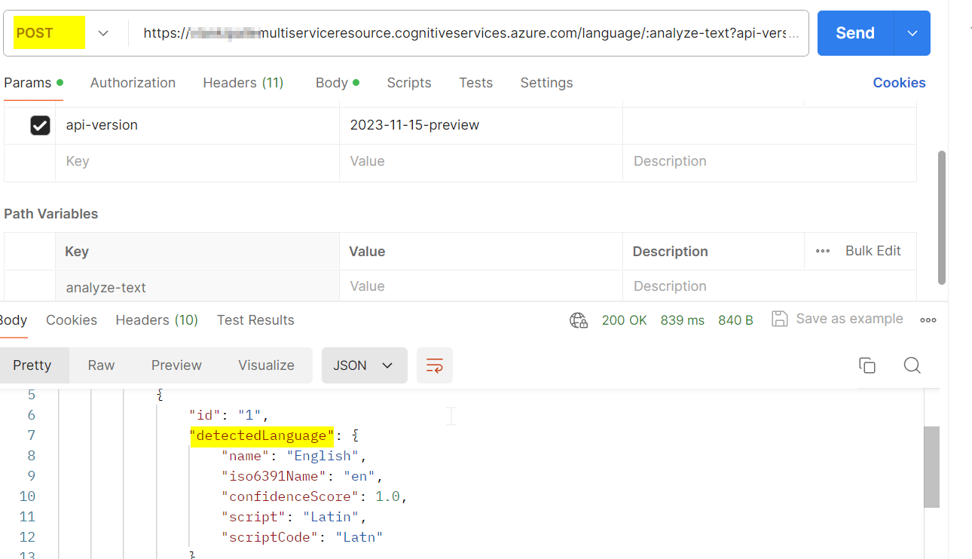
Task: Select the Visualize view mode
Action: tap(266, 365)
